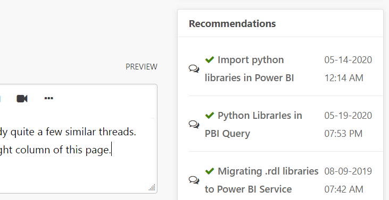The width and height of the screenshot is (389, 200).
Task: Click green checkmark on Import python libraries thread
Action: click(x=210, y=59)
